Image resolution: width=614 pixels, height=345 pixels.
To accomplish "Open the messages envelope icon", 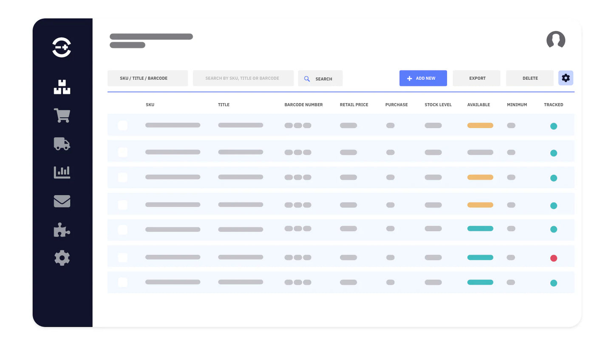I will click(x=62, y=201).
